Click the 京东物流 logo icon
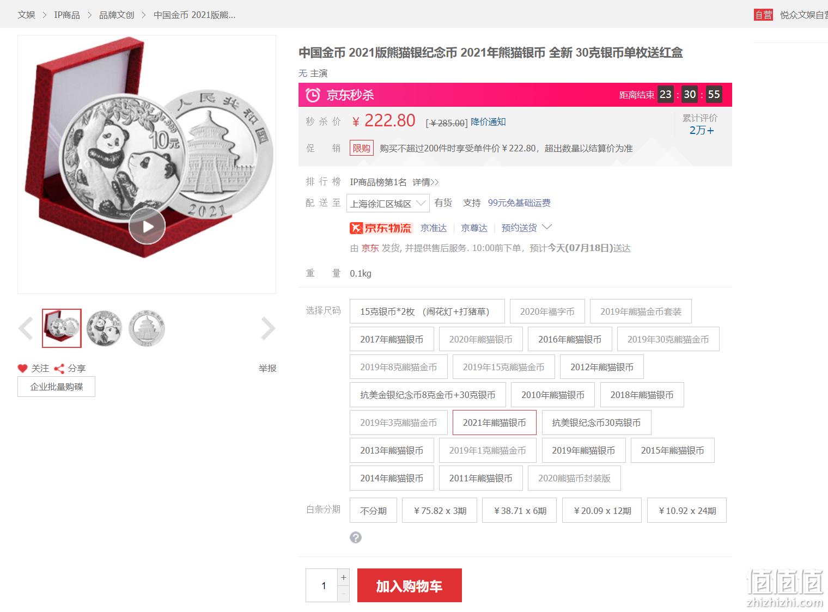The height and width of the screenshot is (612, 828). (x=381, y=228)
